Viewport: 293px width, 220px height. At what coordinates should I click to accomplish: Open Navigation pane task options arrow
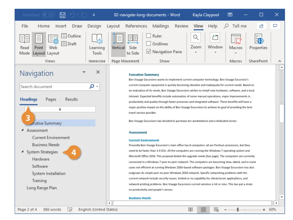[x=84, y=72]
